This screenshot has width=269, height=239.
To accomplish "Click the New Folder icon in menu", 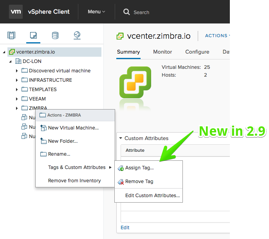I will coord(43,141).
